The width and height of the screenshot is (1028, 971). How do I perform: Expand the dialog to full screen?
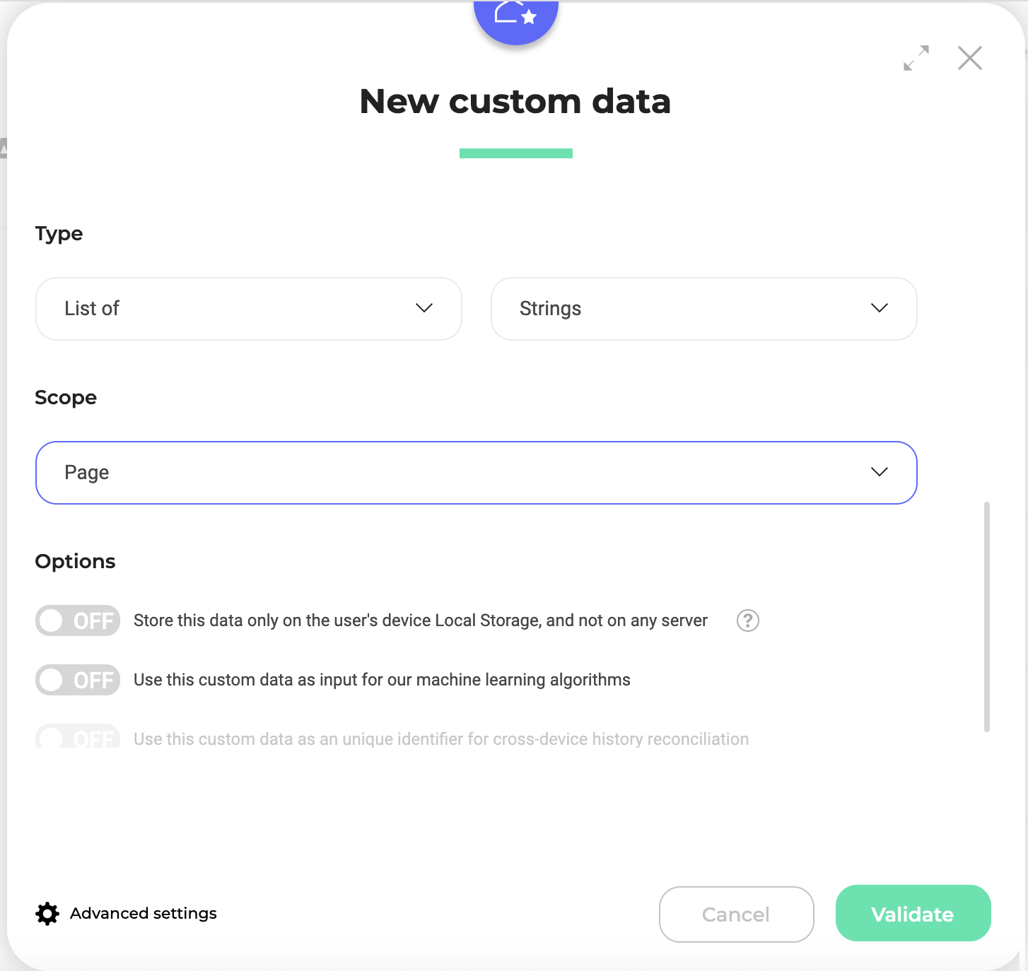point(916,58)
